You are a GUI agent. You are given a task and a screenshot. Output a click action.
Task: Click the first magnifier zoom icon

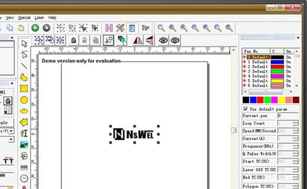(x=161, y=28)
